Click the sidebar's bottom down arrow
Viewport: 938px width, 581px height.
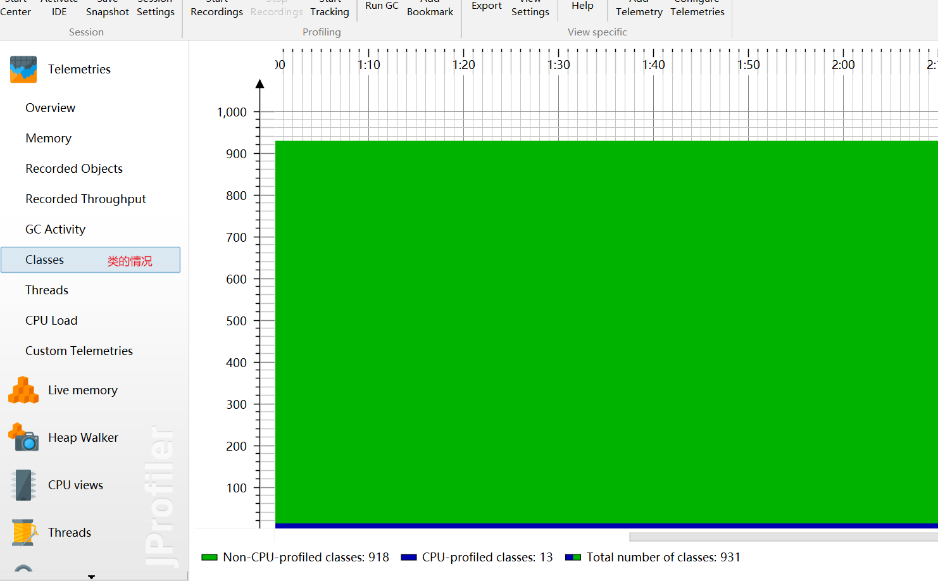click(91, 577)
